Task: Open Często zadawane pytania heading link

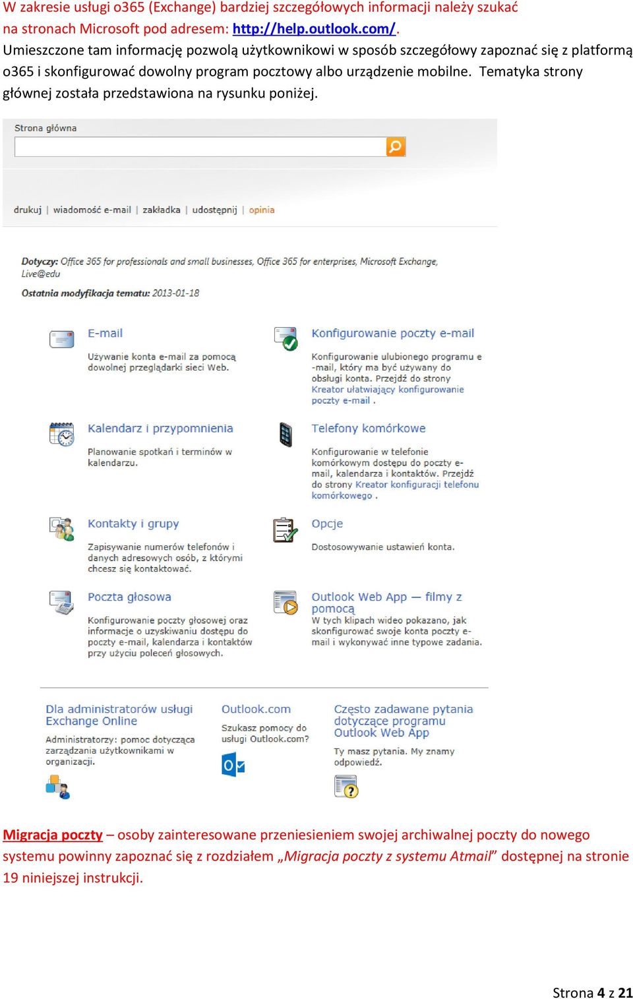Action: point(404,721)
